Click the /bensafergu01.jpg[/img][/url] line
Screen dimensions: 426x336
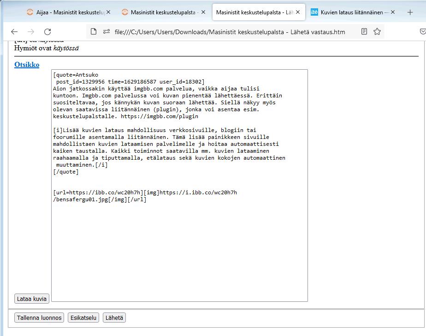click(x=100, y=199)
